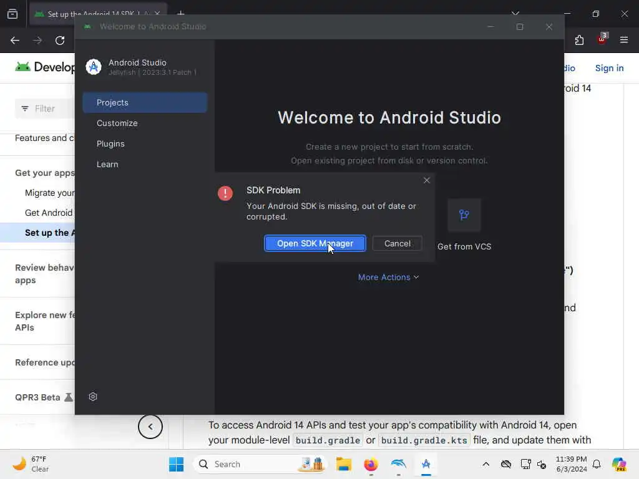
Task: Select 'Set up the A...' highlighted sidebar item
Action: pyautogui.click(x=37, y=233)
